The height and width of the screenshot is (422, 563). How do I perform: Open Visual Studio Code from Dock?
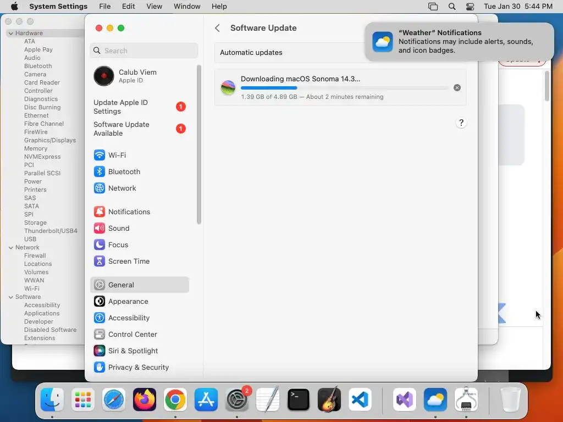coord(360,399)
